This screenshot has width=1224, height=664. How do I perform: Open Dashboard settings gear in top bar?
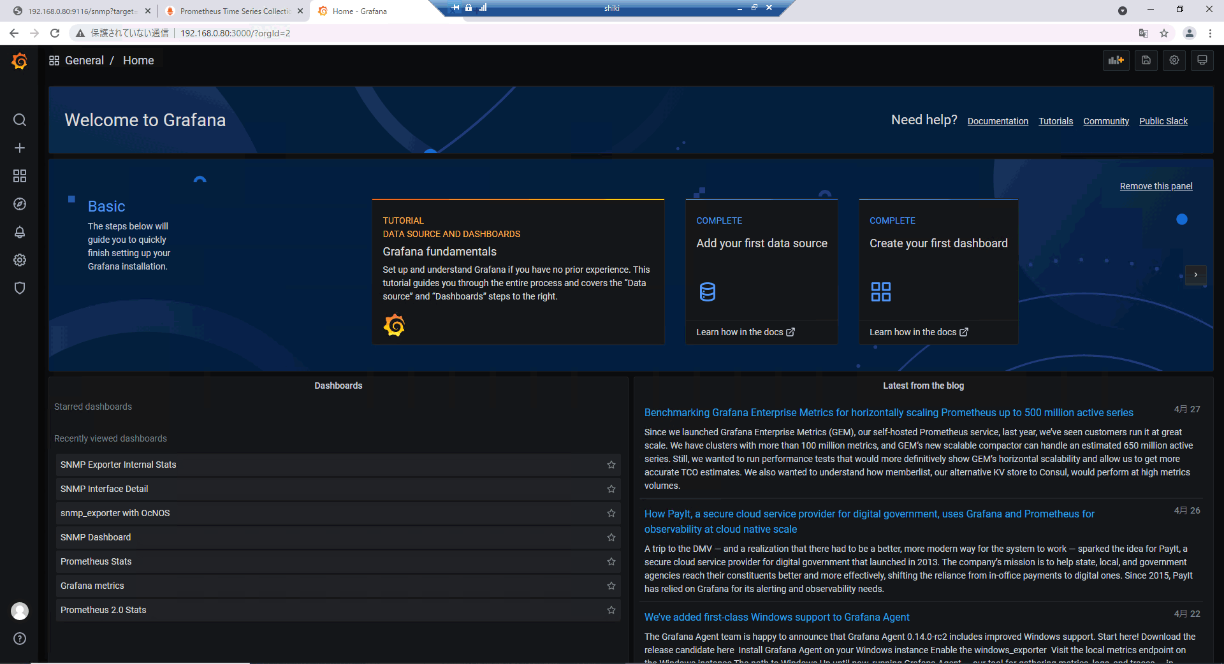click(x=1174, y=61)
